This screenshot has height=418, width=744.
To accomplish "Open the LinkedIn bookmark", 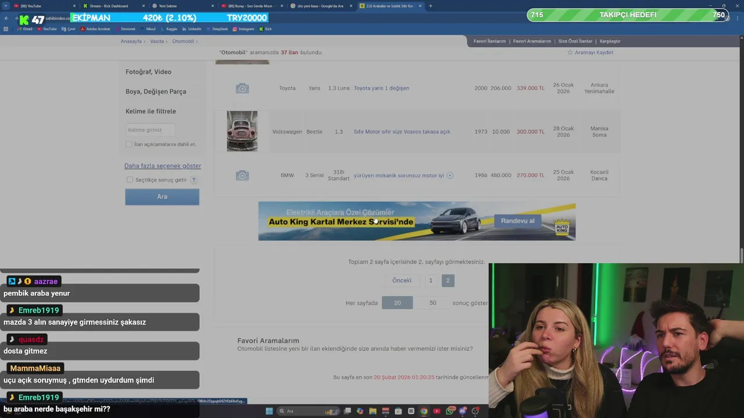I will tap(192, 29).
